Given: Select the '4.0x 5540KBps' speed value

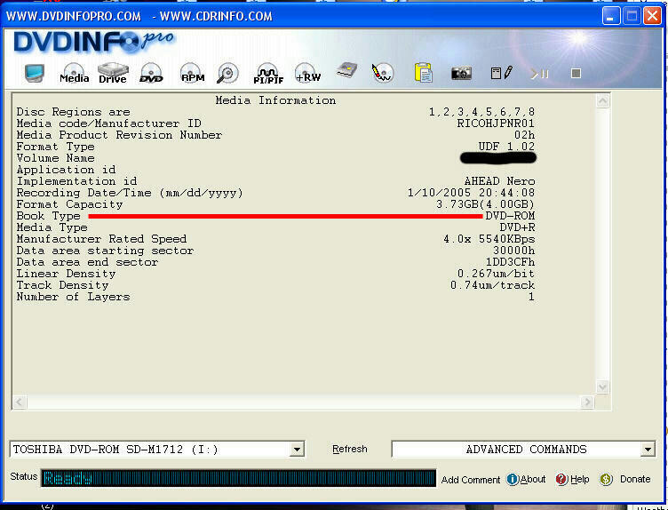Looking at the screenshot, I should click(489, 239).
